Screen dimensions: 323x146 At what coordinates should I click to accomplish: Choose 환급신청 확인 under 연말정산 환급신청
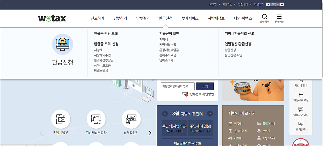(233, 55)
